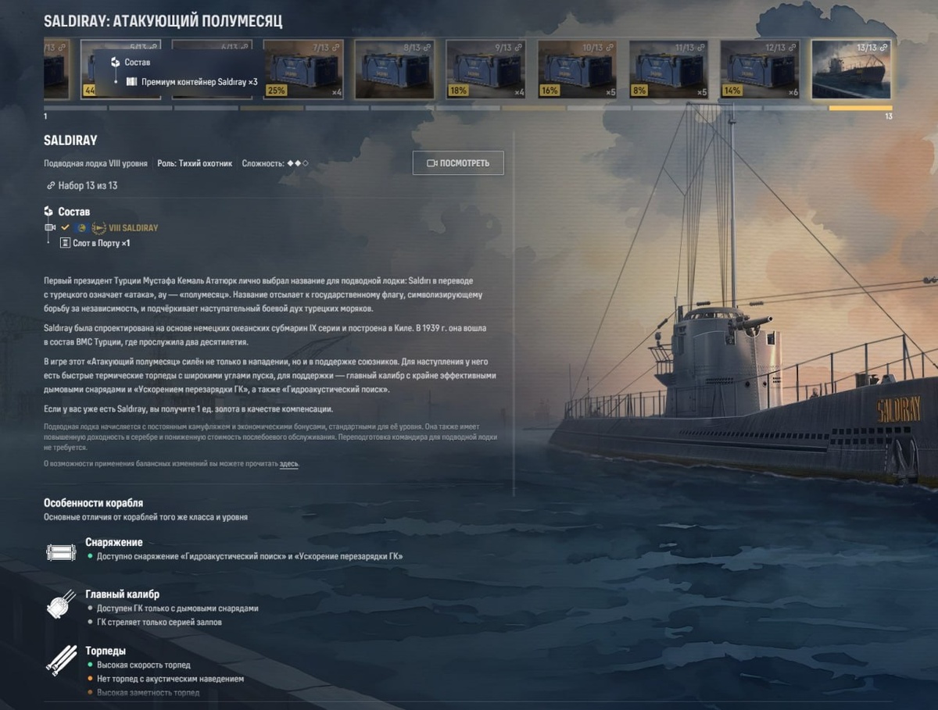Viewport: 938px width, 710px height.
Task: Click the 'Торпеды' feature heading
Action: pos(106,651)
